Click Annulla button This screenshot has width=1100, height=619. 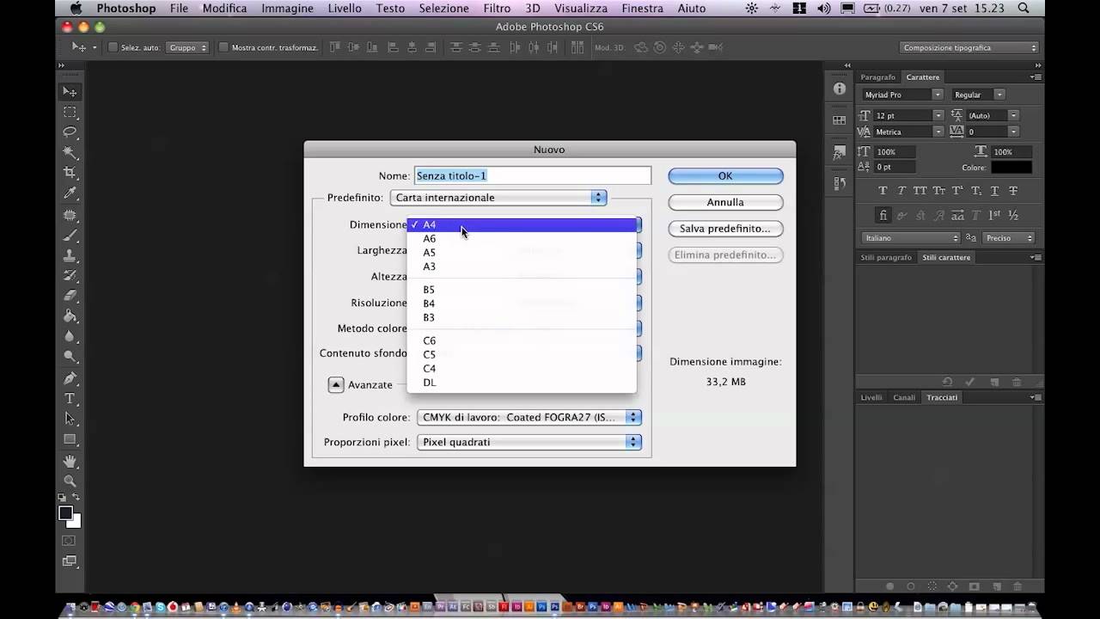click(x=725, y=203)
